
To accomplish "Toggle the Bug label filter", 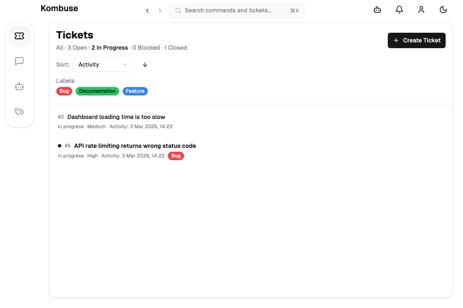I will [64, 91].
